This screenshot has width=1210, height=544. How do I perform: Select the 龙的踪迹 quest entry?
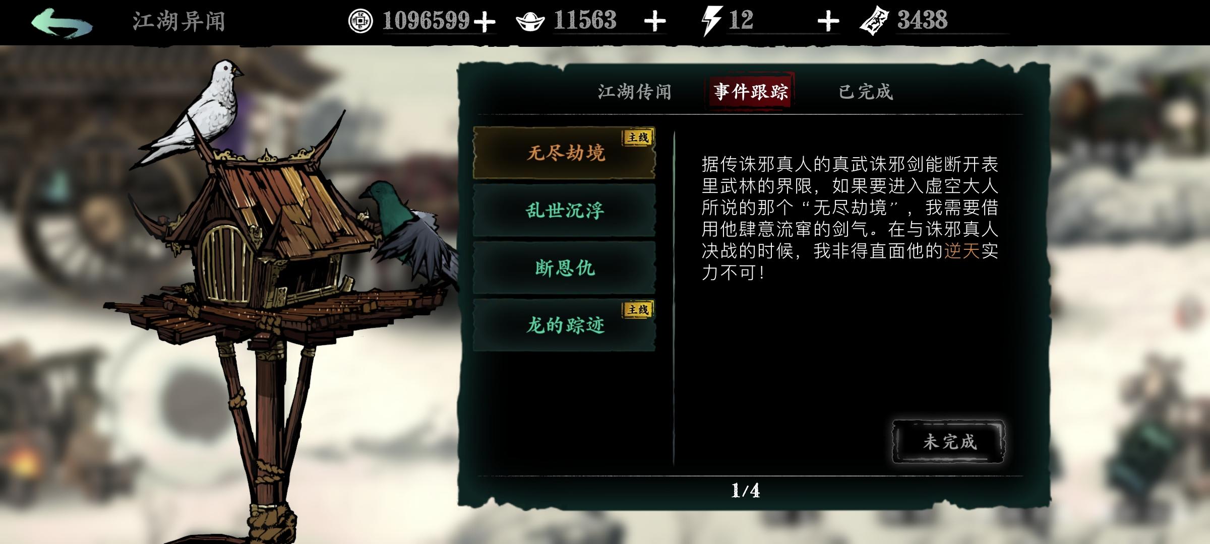564,325
